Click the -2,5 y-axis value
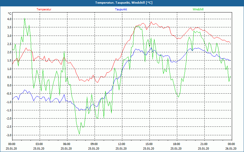 (x=9, y=127)
